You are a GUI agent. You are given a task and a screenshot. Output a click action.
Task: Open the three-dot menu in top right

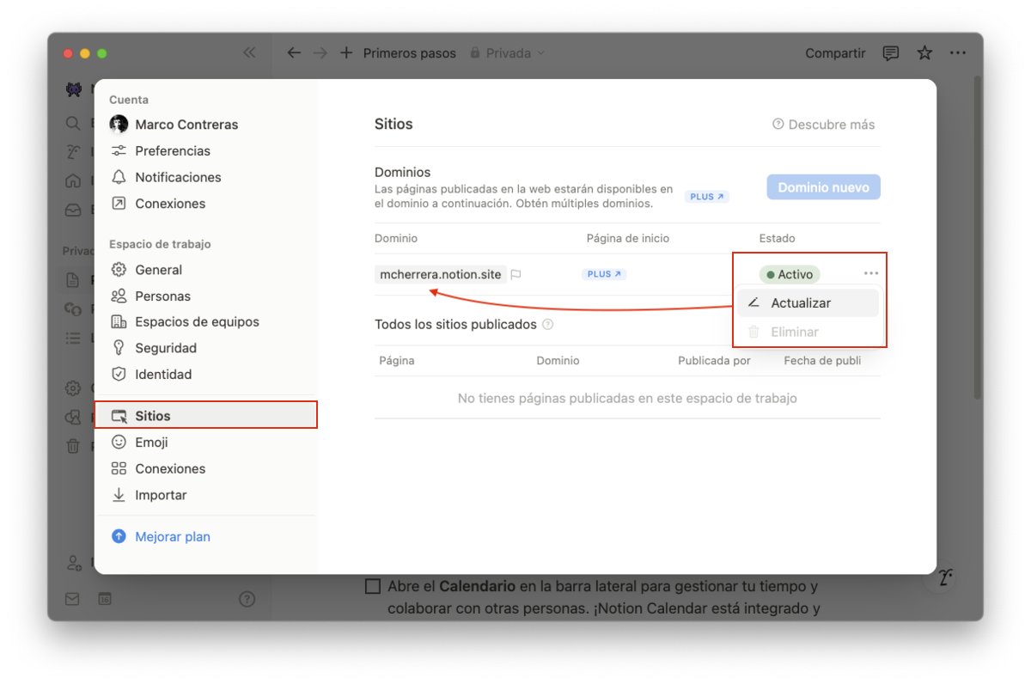tap(958, 53)
